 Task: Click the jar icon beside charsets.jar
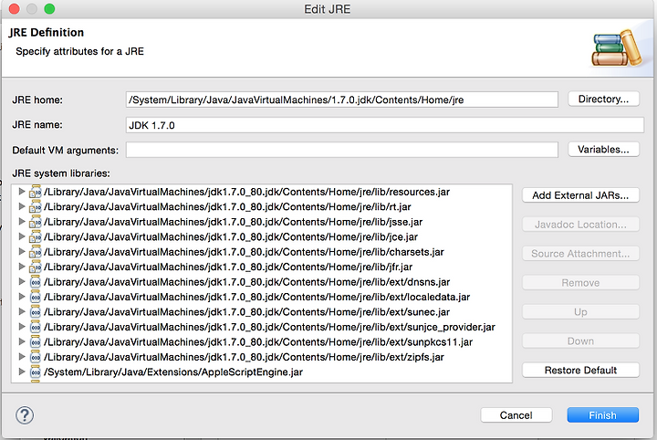[36, 252]
